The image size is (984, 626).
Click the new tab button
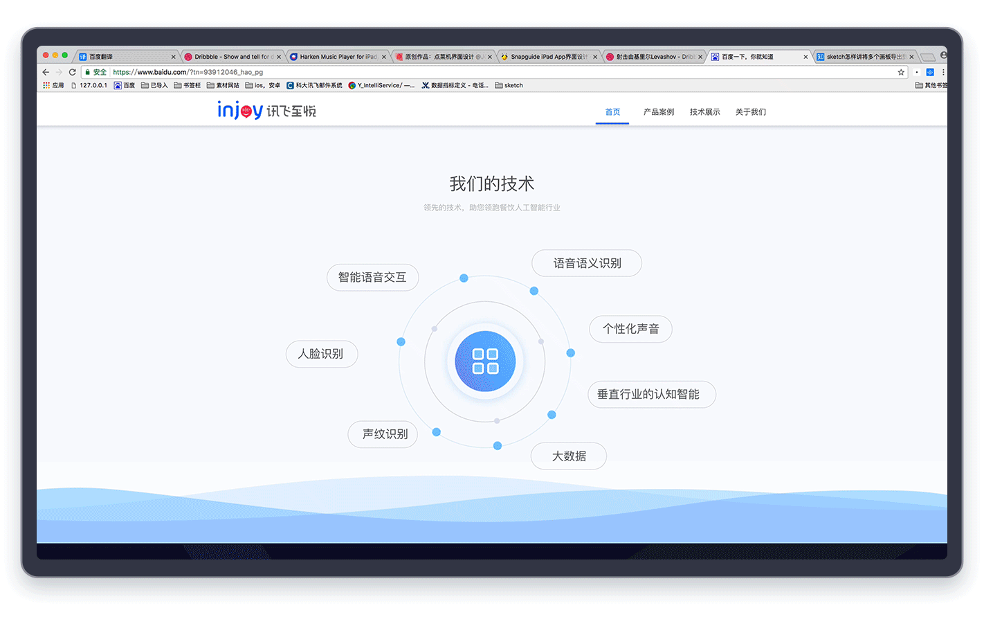point(928,57)
